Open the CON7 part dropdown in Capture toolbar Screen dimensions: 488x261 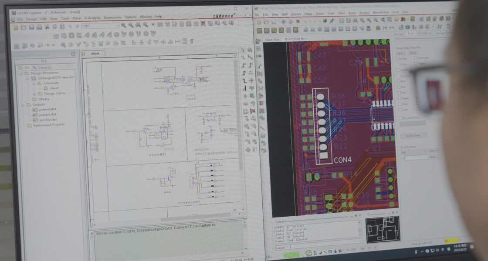pos(117,26)
